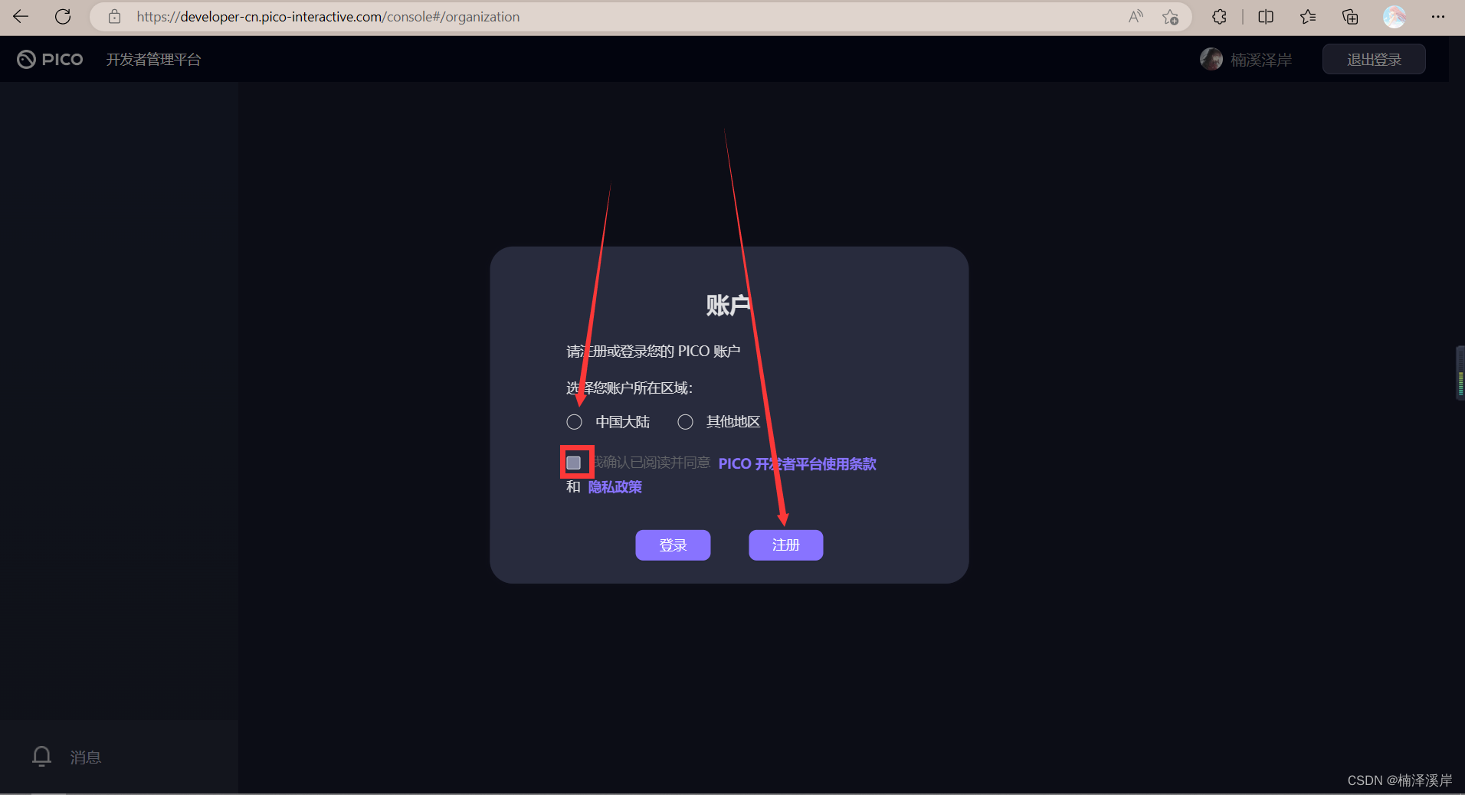Image resolution: width=1465 pixels, height=795 pixels.
Task: Open browser Collections panel
Action: pyautogui.click(x=1350, y=16)
